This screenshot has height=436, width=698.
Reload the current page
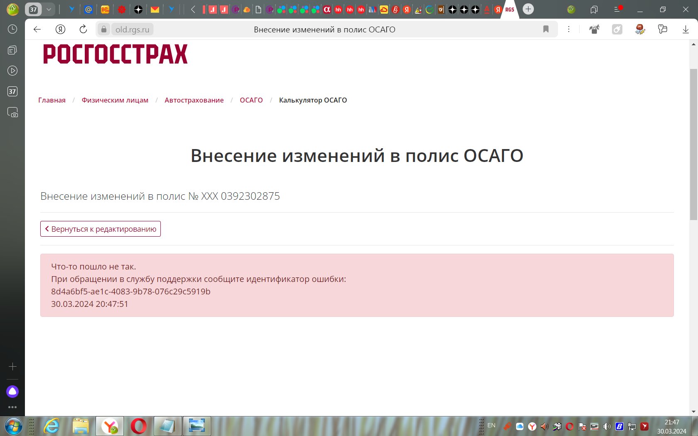(x=83, y=29)
